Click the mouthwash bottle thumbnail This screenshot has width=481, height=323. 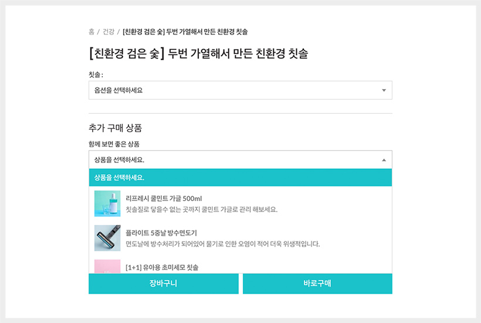107,203
